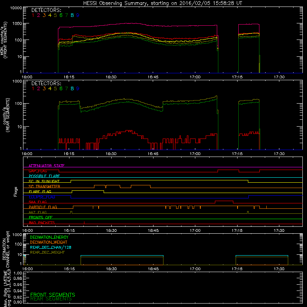Click the 16:30 time label below the front segments plot
This screenshot has height=307, width=307.
[111, 77]
